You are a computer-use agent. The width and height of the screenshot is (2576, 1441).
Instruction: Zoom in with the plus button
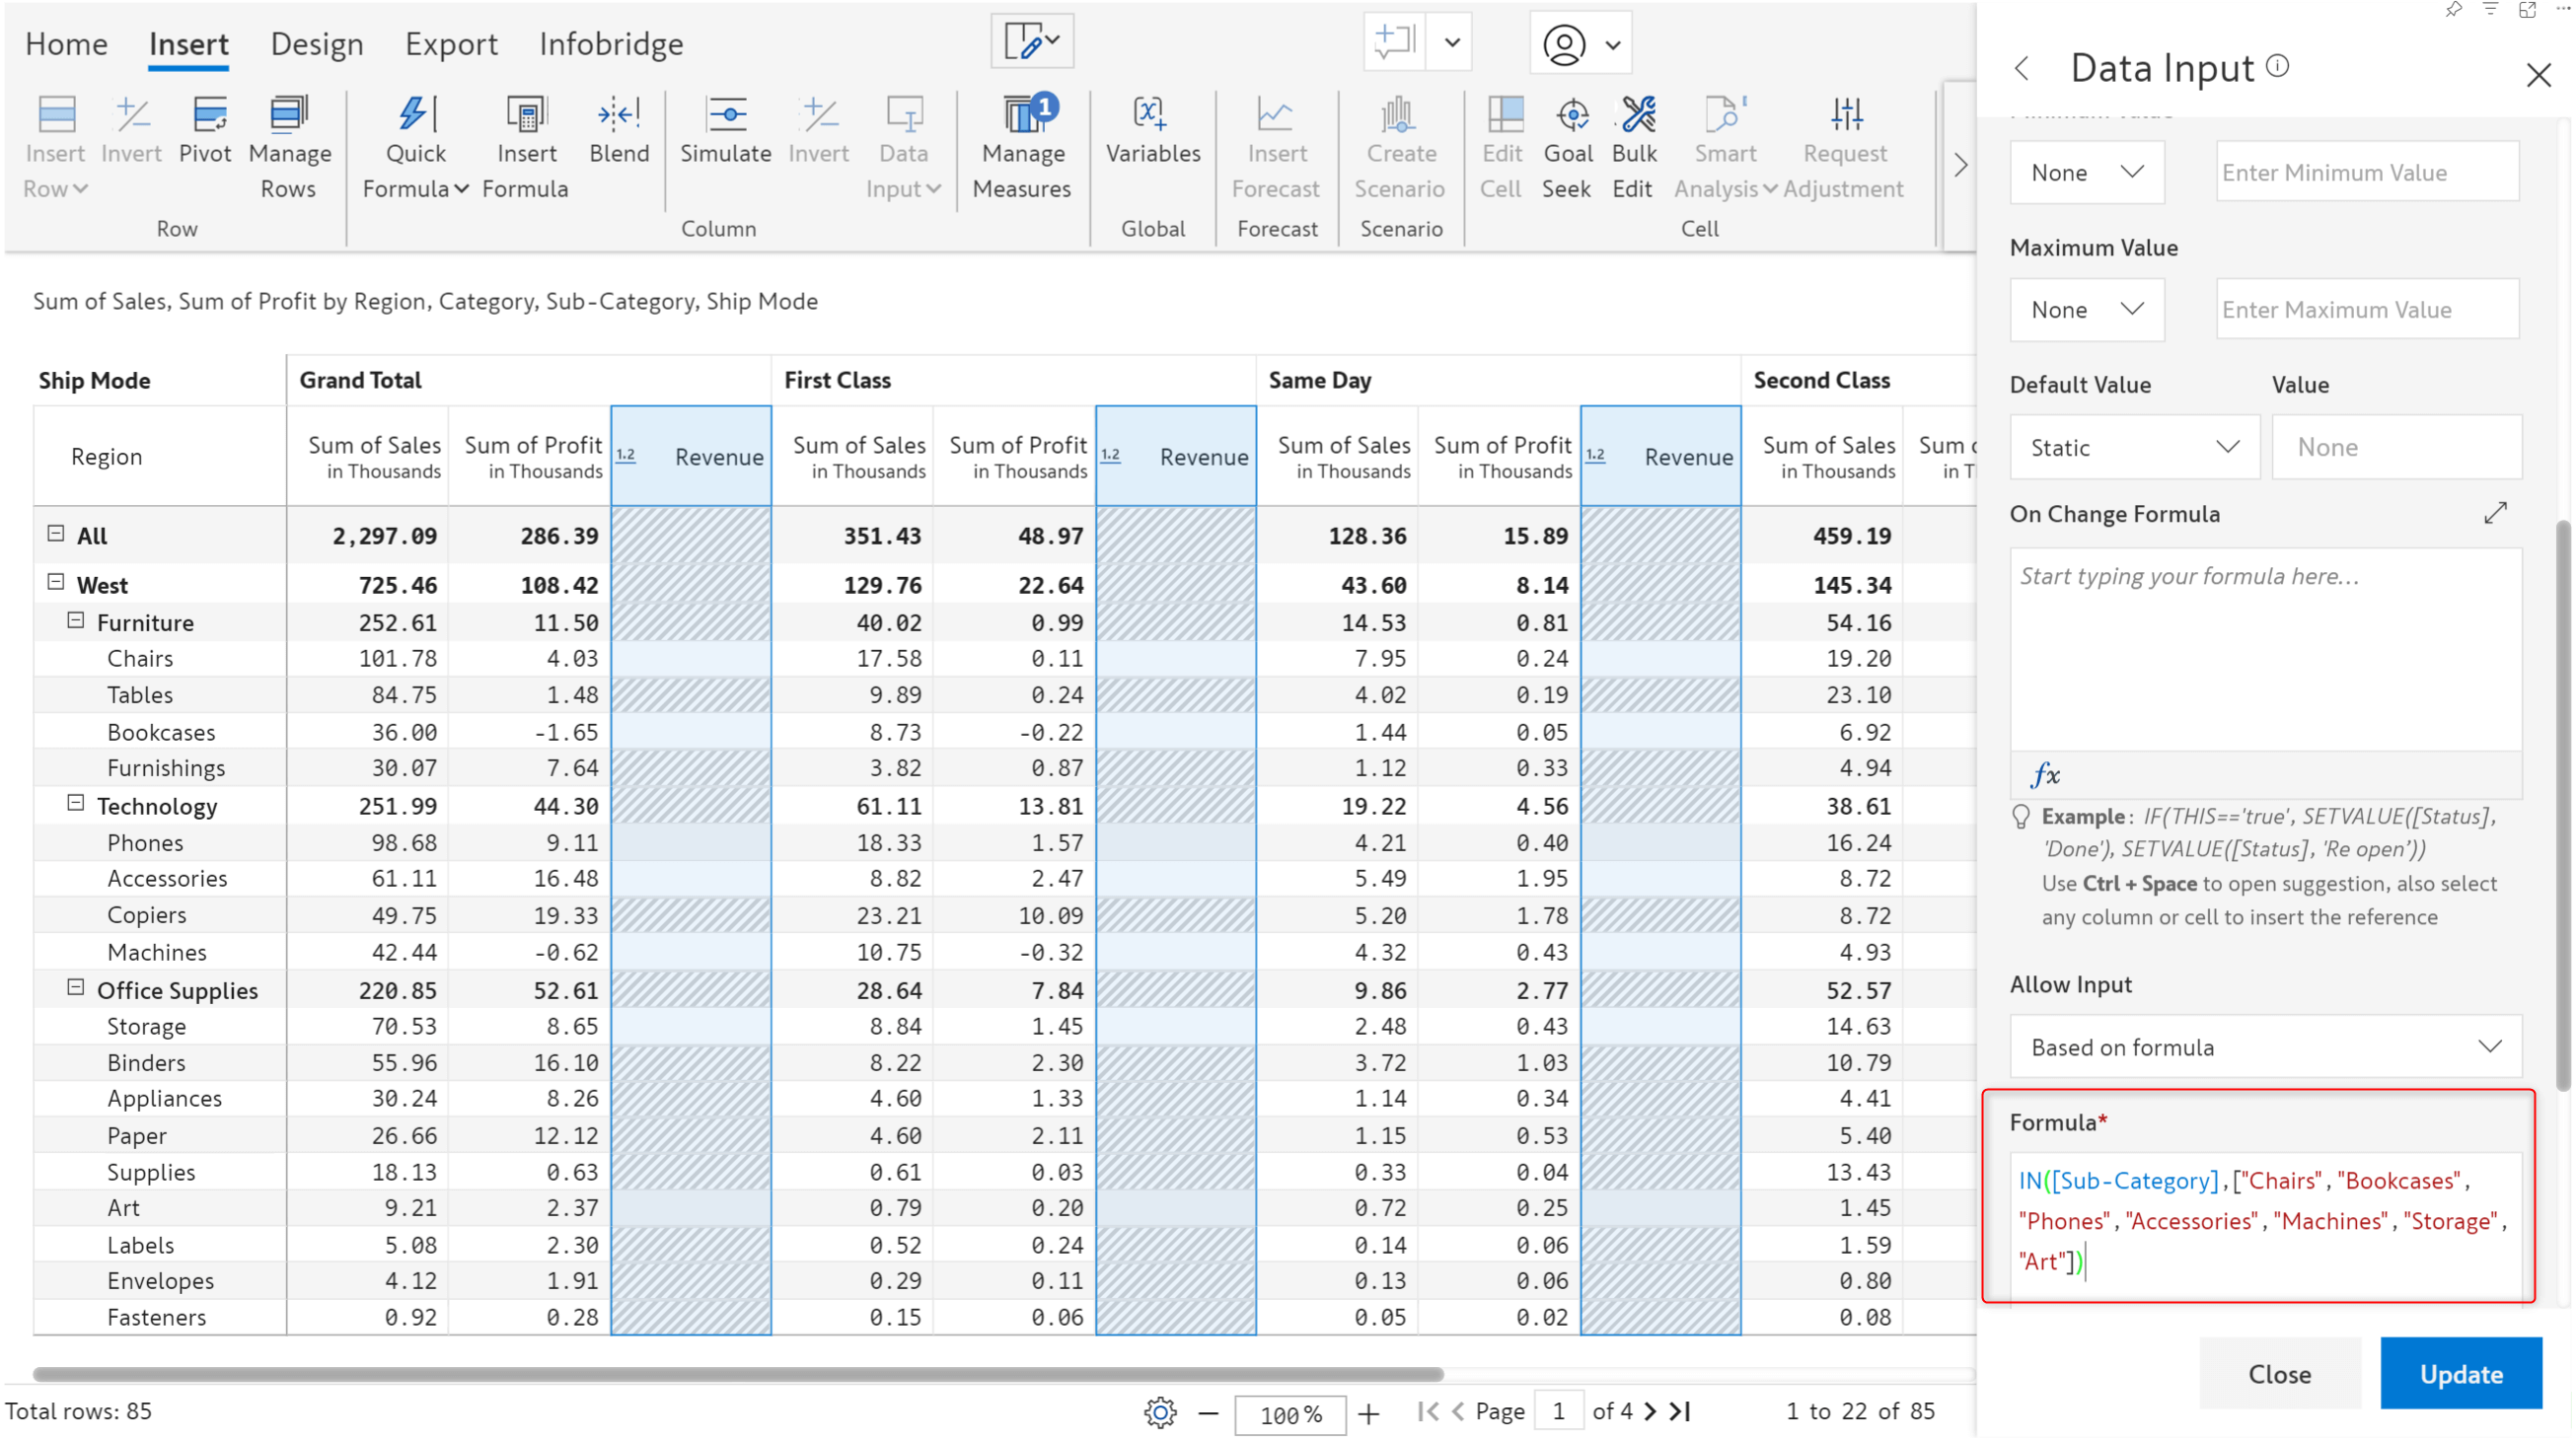1368,1413
